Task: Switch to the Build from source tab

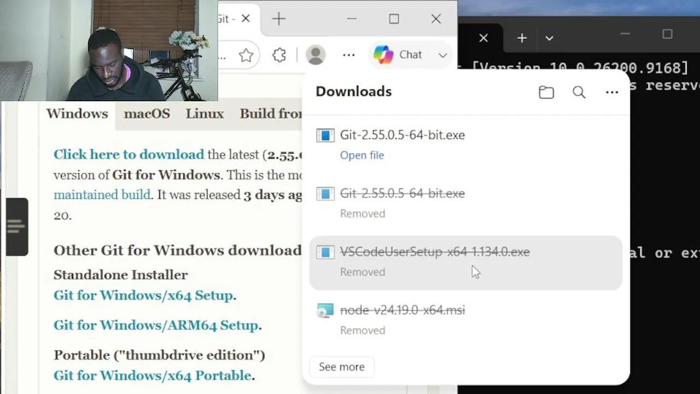Action: point(270,114)
